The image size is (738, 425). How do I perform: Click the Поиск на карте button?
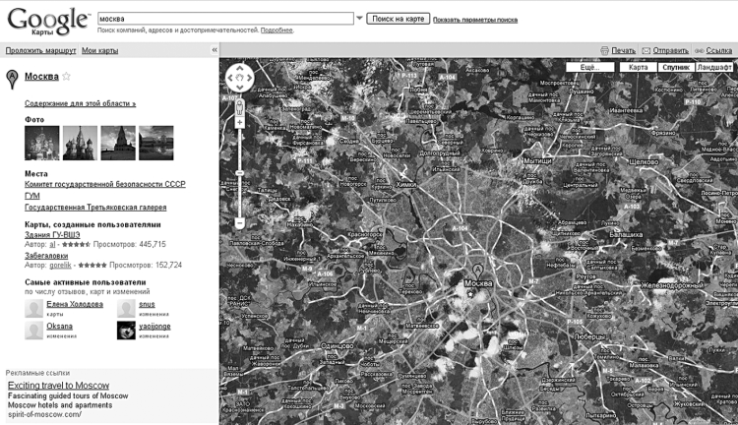[x=399, y=19]
